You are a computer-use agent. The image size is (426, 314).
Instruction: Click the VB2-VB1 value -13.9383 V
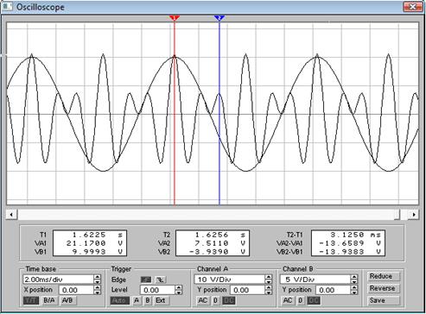pos(350,252)
